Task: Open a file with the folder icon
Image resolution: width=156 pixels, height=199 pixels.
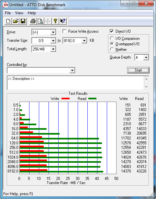Action: 16,21
